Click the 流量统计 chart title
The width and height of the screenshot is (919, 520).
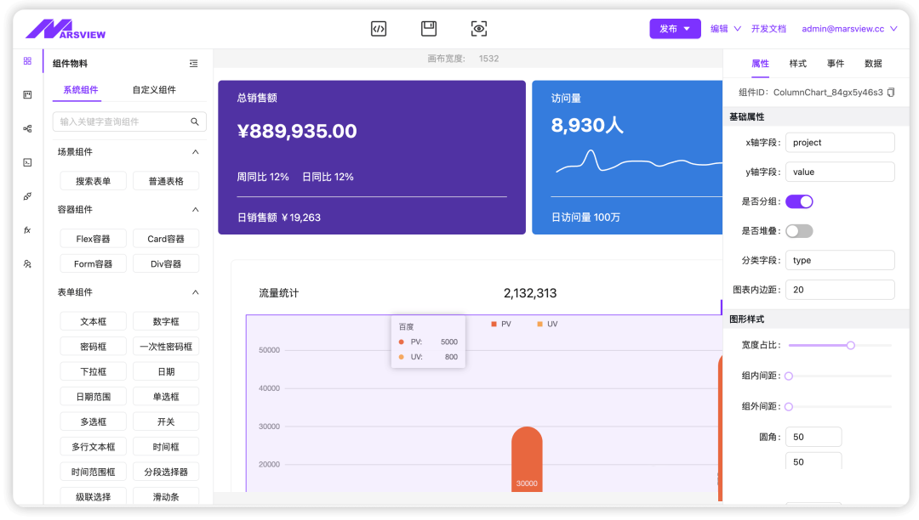click(279, 293)
